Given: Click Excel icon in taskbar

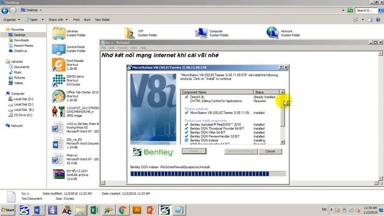Looking at the screenshot, I should [95, 210].
